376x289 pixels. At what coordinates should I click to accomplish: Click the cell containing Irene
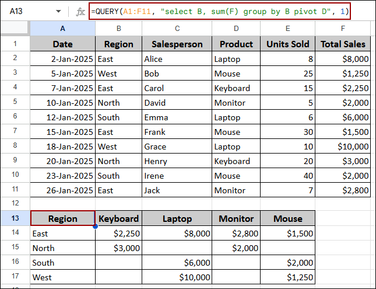[x=177, y=176]
